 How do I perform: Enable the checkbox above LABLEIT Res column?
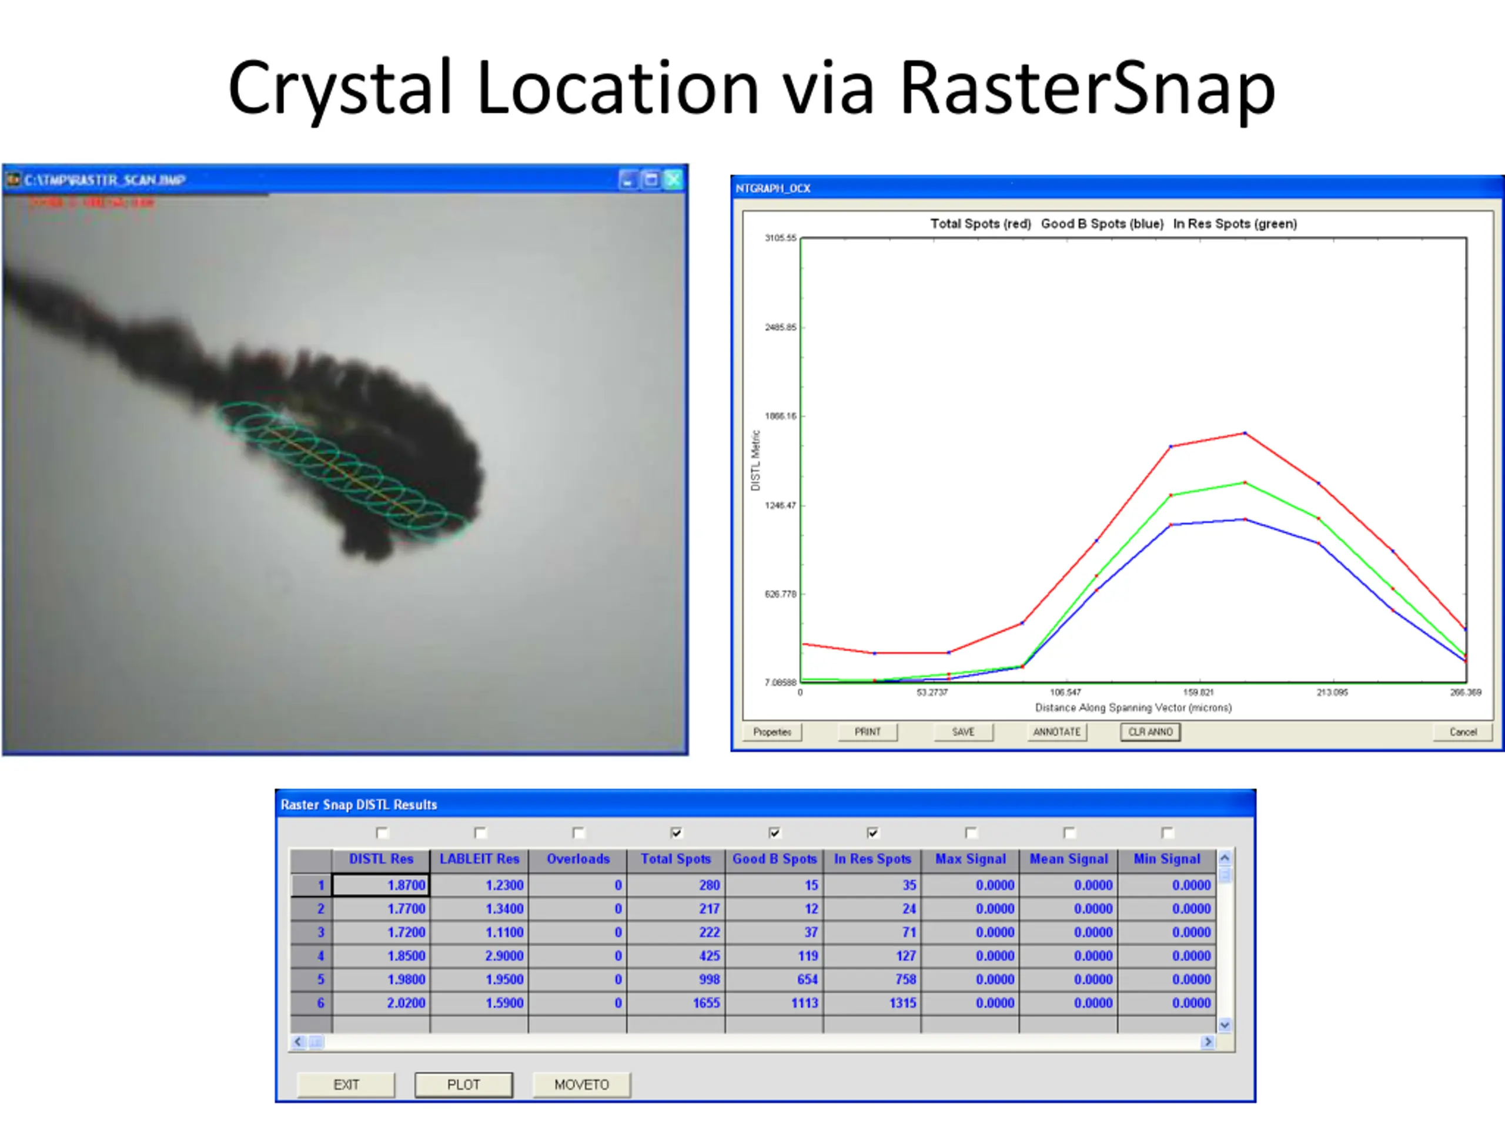tap(480, 833)
